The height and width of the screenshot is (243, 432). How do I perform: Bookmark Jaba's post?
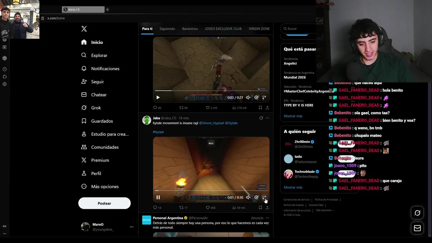coord(260,208)
